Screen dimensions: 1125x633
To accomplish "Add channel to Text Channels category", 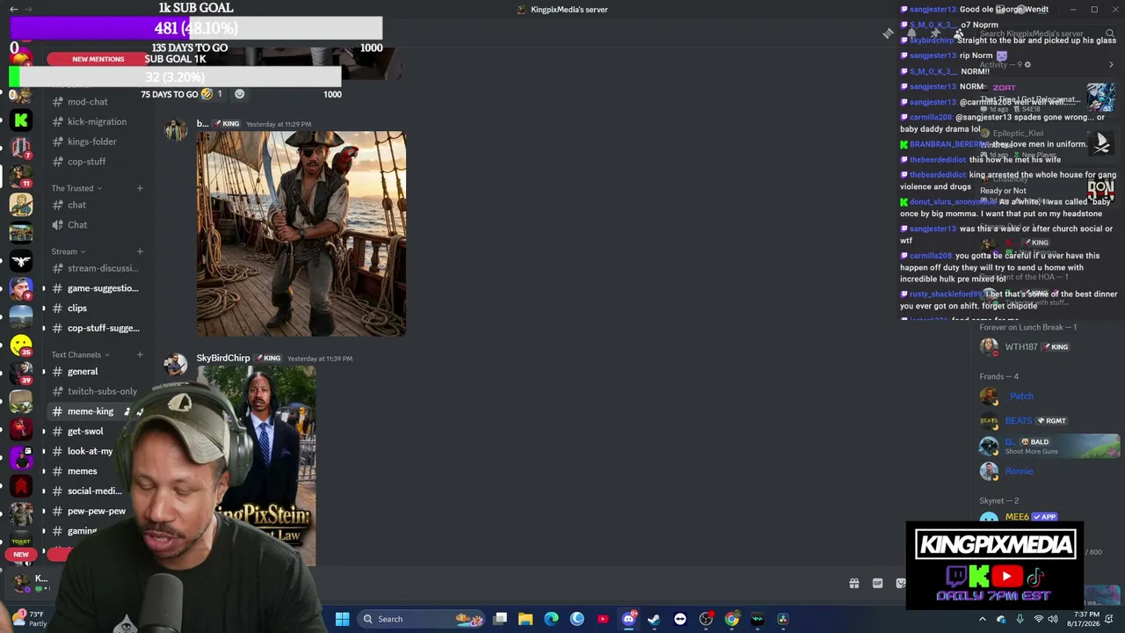I will [140, 355].
